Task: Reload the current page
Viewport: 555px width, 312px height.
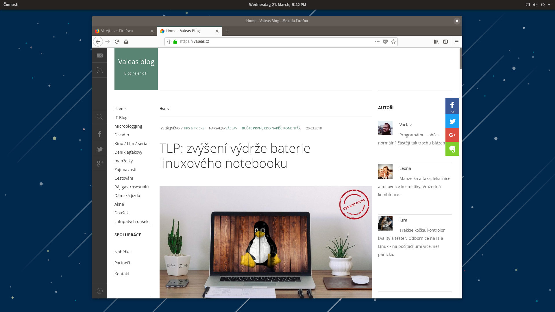Action: pos(117,42)
